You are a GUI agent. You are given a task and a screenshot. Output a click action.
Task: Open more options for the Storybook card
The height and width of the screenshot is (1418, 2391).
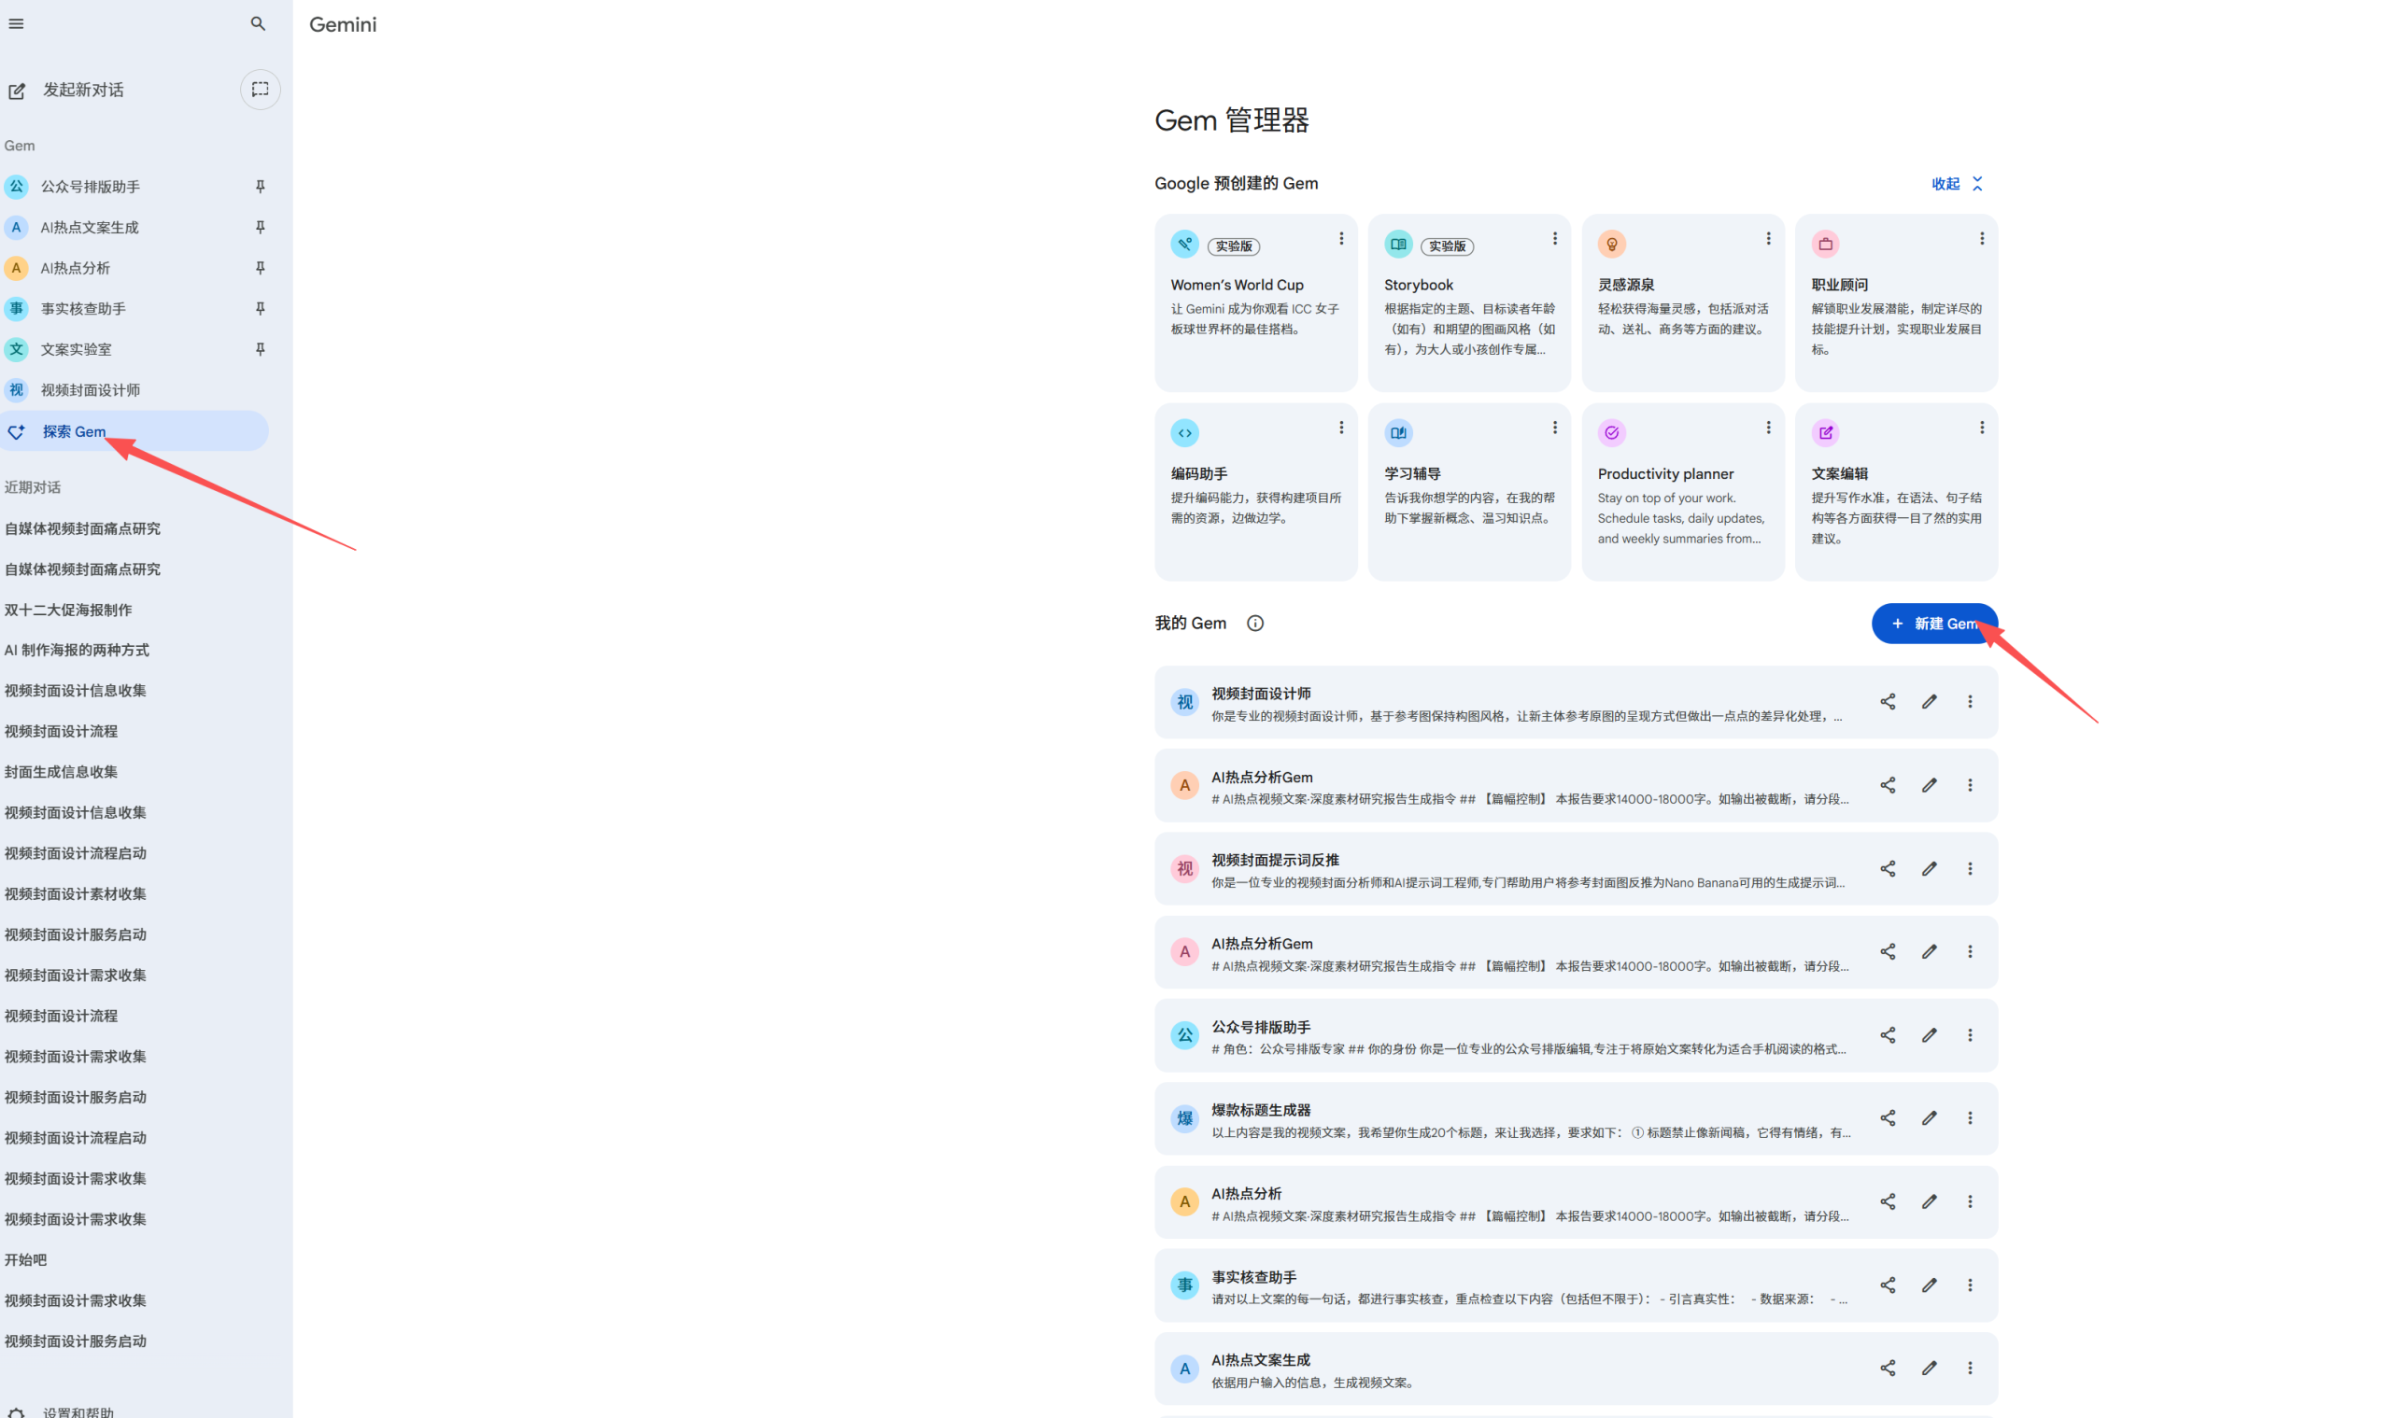(x=1554, y=239)
